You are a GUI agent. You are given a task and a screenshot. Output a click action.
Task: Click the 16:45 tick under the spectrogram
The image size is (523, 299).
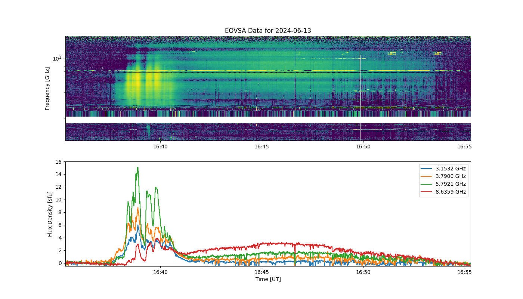click(x=261, y=147)
